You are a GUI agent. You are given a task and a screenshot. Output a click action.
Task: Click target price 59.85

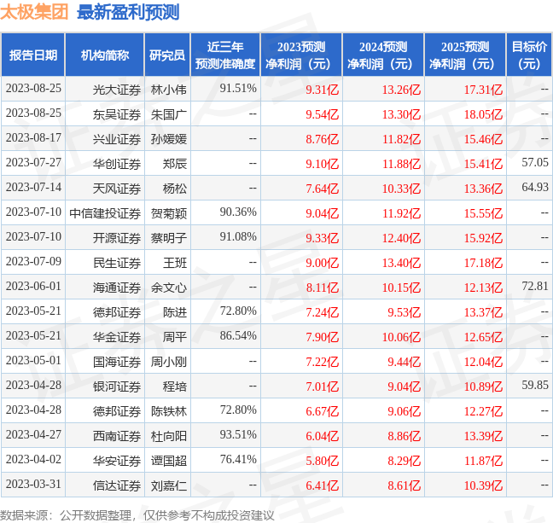(x=535, y=385)
